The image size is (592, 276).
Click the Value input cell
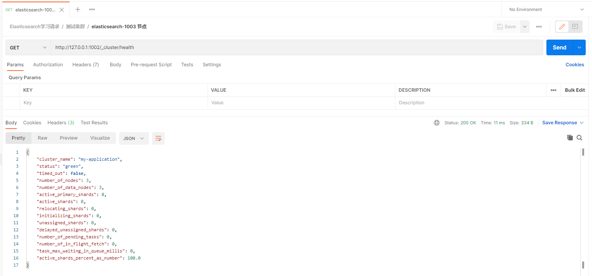click(x=301, y=103)
